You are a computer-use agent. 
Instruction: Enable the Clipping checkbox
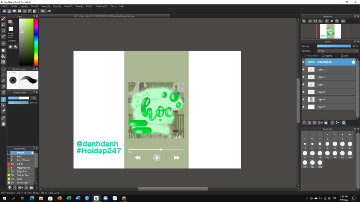[323, 56]
